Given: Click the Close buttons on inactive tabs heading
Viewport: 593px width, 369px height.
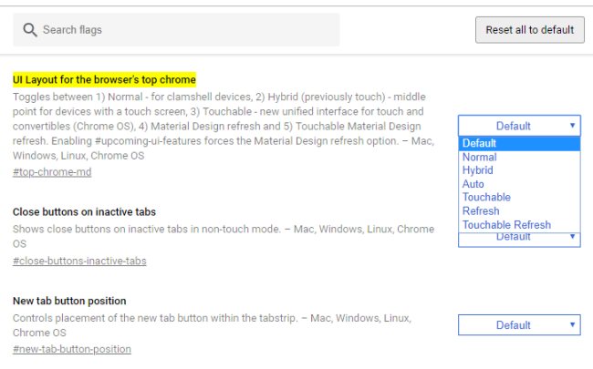Looking at the screenshot, I should coord(84,212).
